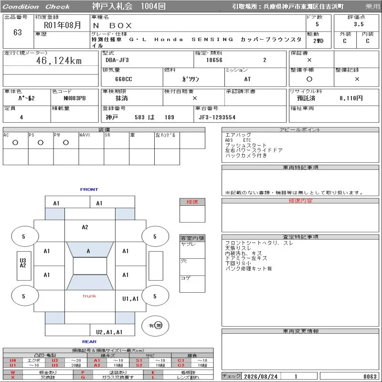Select inspector note "下回りS小"
The height and width of the screenshot is (382, 382).
(238, 264)
